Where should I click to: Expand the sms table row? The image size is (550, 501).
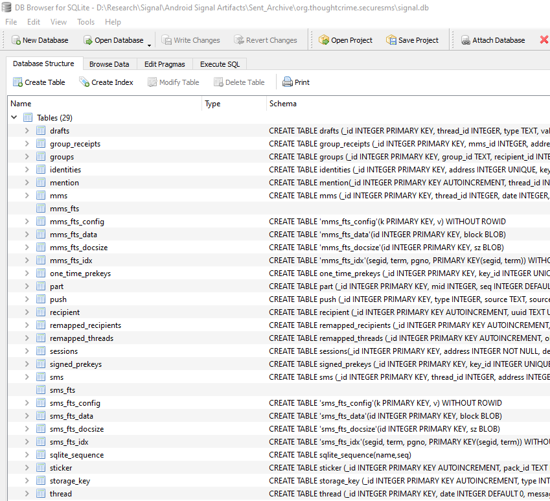pyautogui.click(x=27, y=377)
